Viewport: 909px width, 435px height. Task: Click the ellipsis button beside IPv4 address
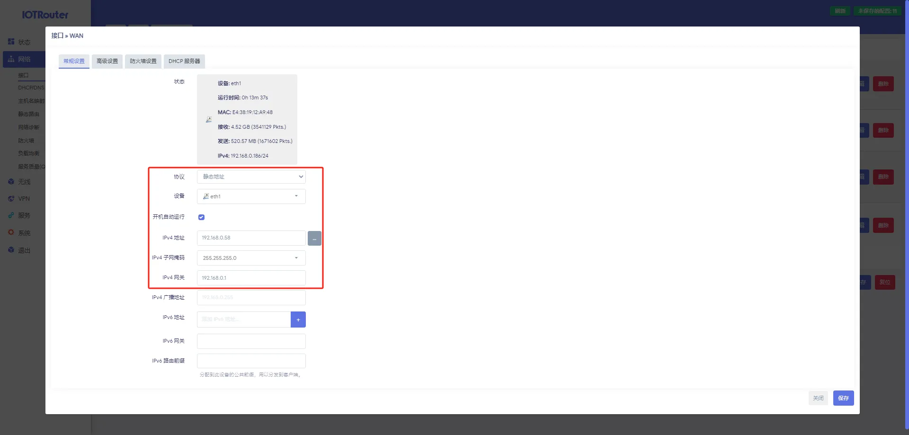click(314, 238)
